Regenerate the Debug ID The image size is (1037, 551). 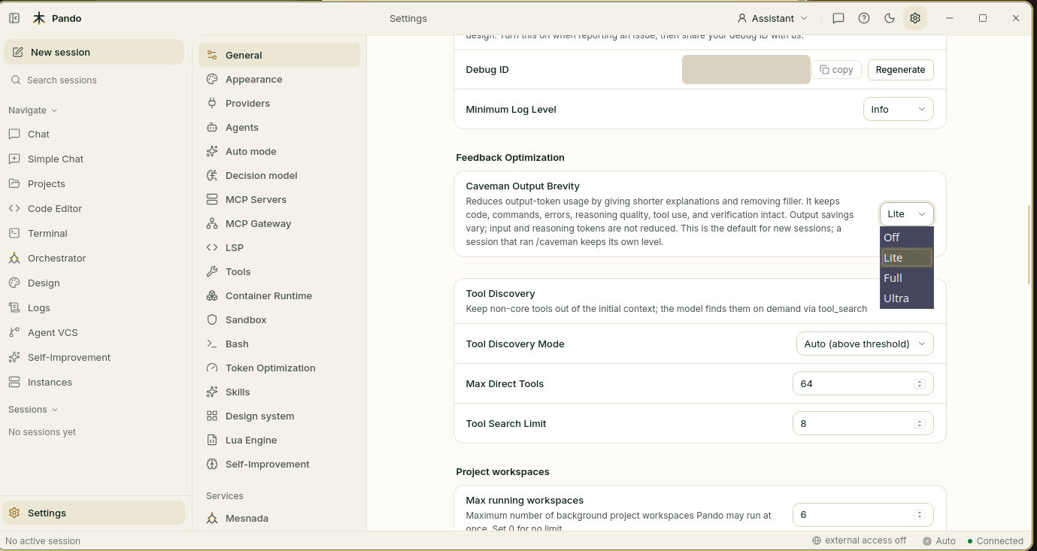click(x=900, y=69)
